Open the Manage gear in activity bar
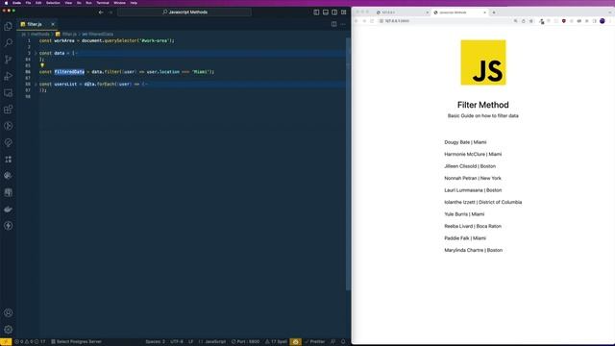Image resolution: width=615 pixels, height=346 pixels. coord(9,330)
